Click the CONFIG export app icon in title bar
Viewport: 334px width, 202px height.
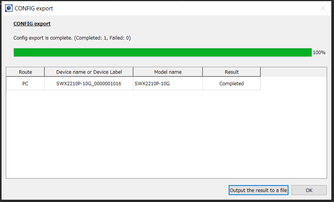(8, 8)
